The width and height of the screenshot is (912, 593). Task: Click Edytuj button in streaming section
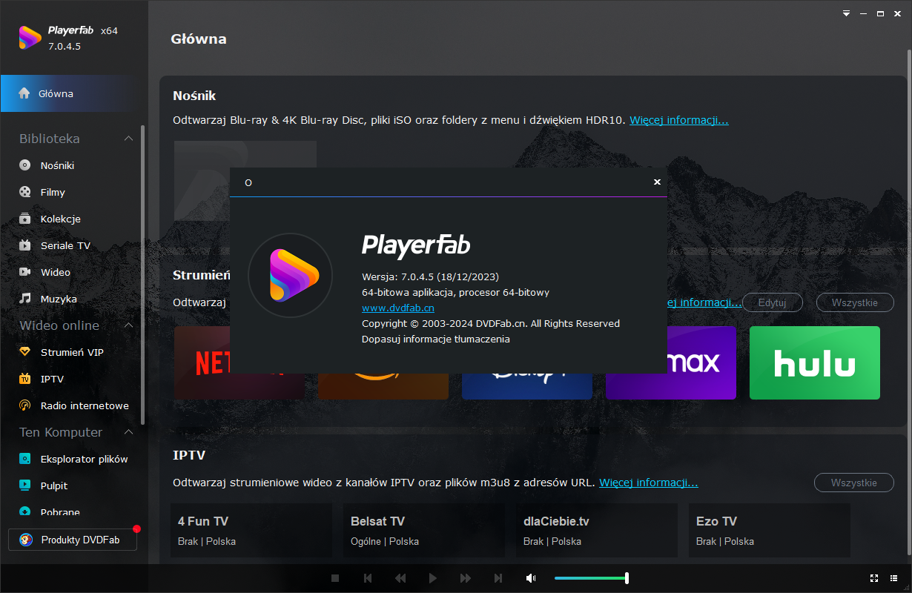[x=773, y=302]
